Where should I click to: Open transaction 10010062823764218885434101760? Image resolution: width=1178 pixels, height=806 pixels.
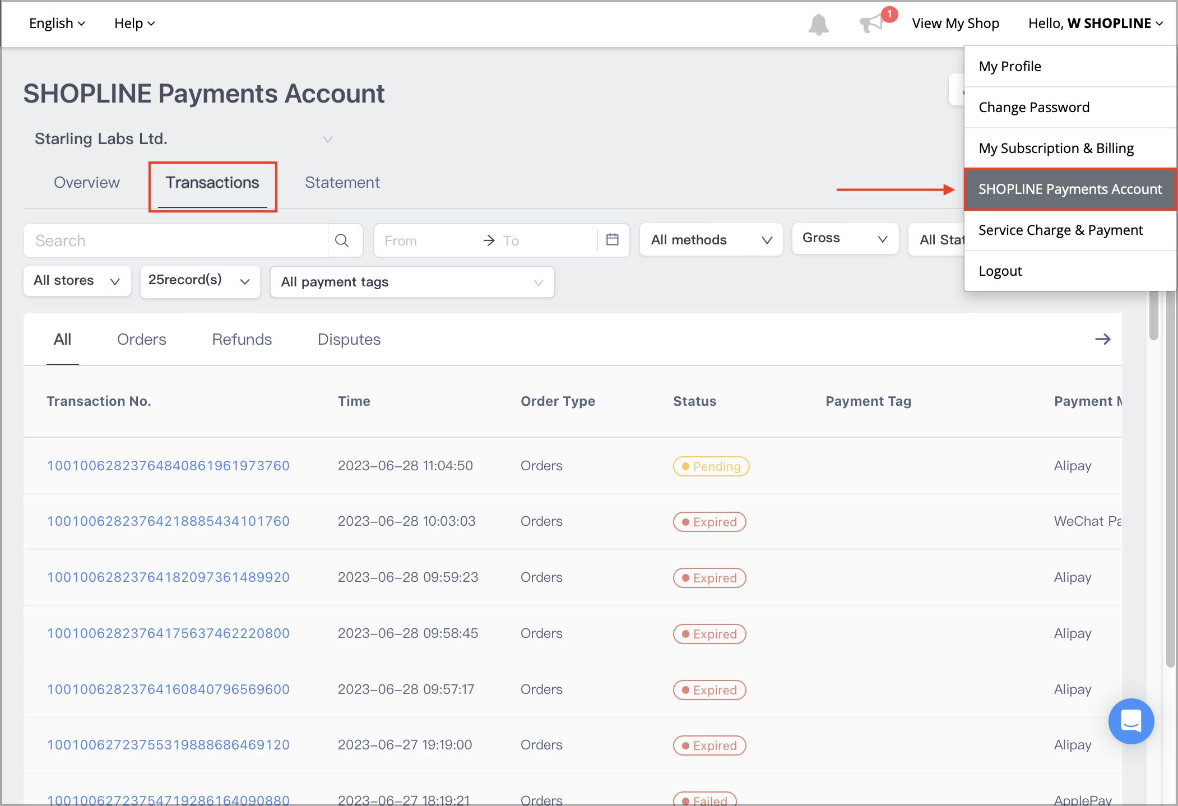[168, 521]
